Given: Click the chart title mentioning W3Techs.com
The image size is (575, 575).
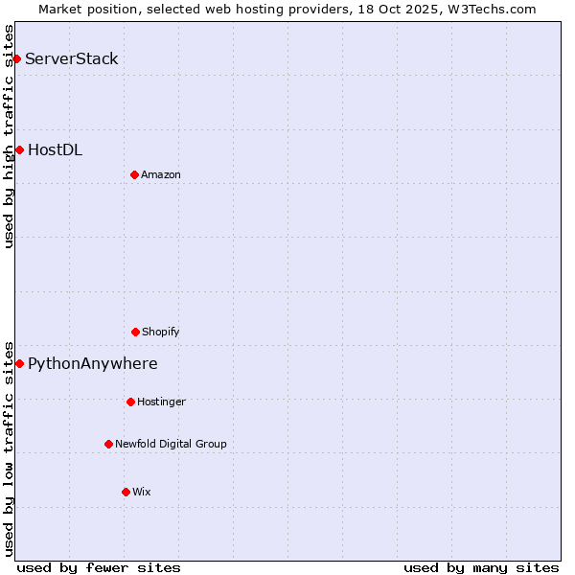Looking at the screenshot, I should [287, 9].
